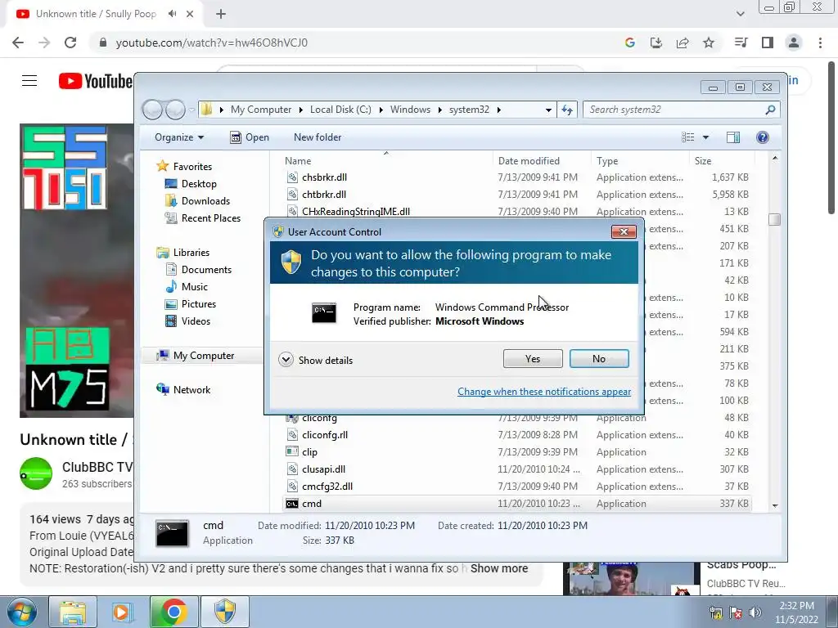The image size is (838, 628).
Task: Sort files by the Type column header
Action: (x=607, y=161)
